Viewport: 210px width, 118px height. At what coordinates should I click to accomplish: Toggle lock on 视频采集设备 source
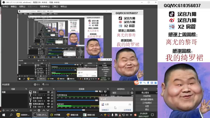[52, 104]
